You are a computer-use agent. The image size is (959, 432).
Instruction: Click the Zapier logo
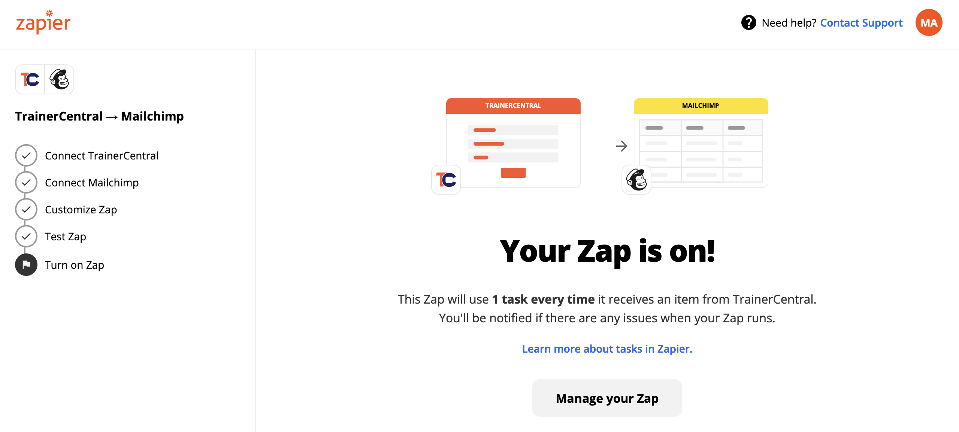click(x=43, y=23)
